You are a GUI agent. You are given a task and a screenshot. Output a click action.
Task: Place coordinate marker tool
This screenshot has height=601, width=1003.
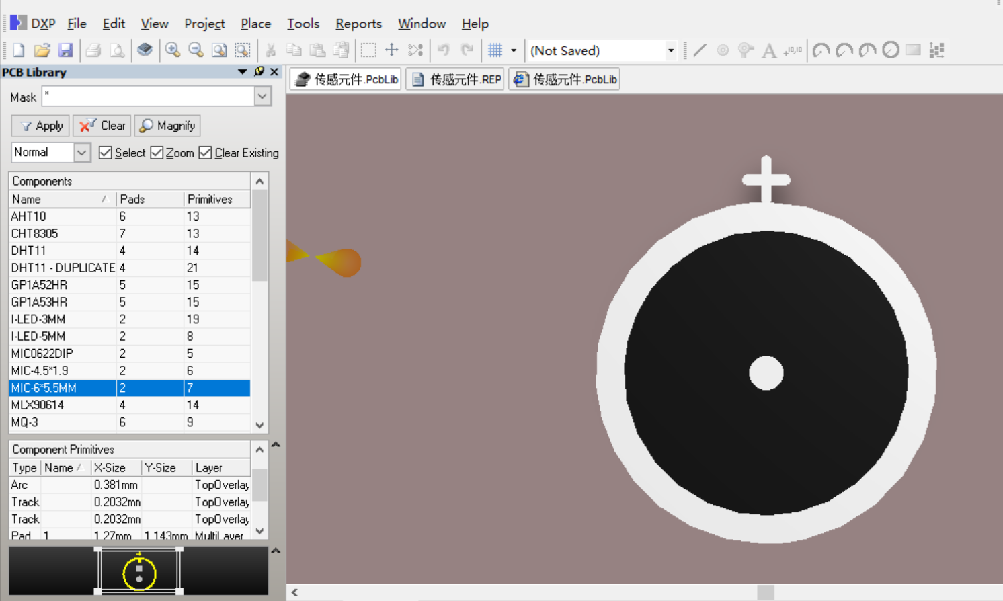793,50
